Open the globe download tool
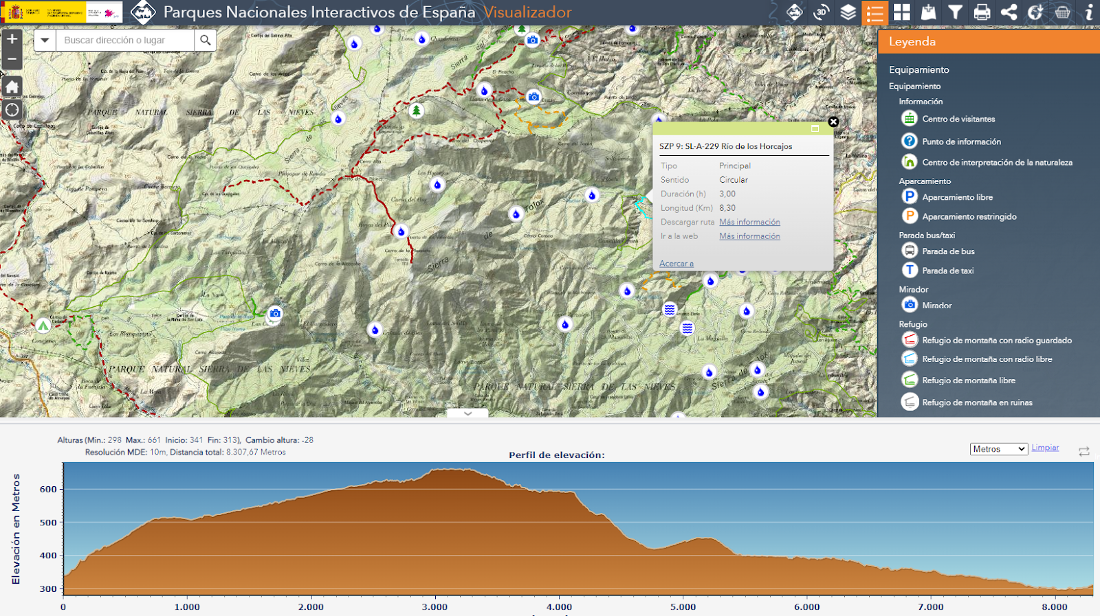This screenshot has width=1100, height=616. [x=1036, y=12]
